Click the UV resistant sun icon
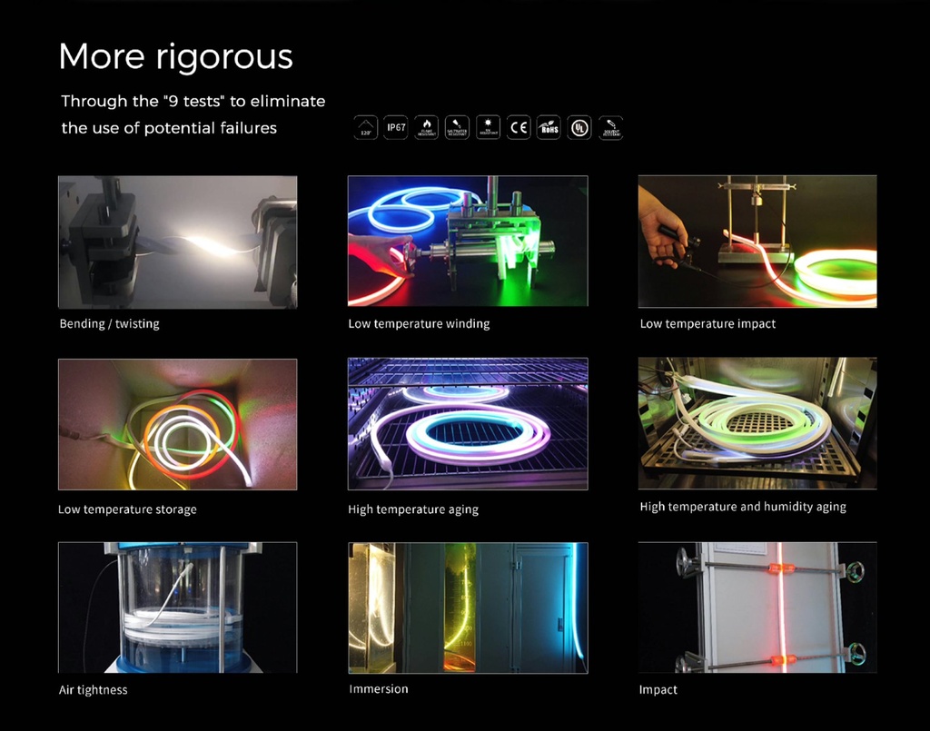Viewport: 930px width, 731px height. coord(488,127)
